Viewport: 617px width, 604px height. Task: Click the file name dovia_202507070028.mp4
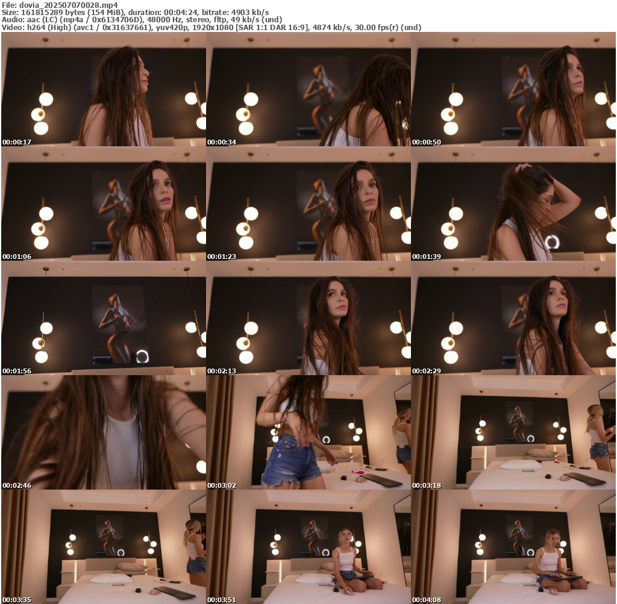pos(69,5)
